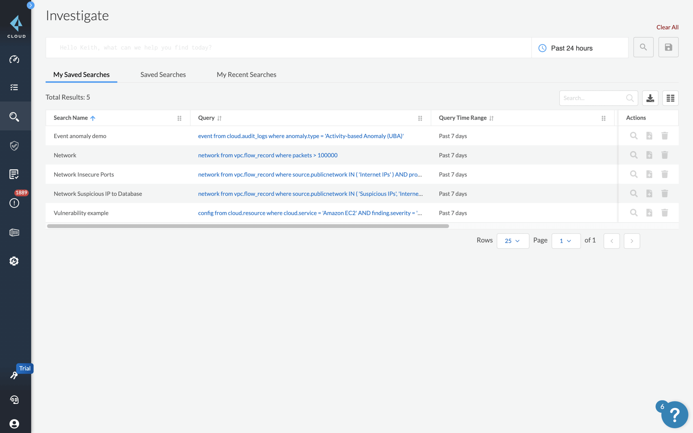Select the My Saved Searches tab
This screenshot has width=693, height=433.
[x=81, y=74]
